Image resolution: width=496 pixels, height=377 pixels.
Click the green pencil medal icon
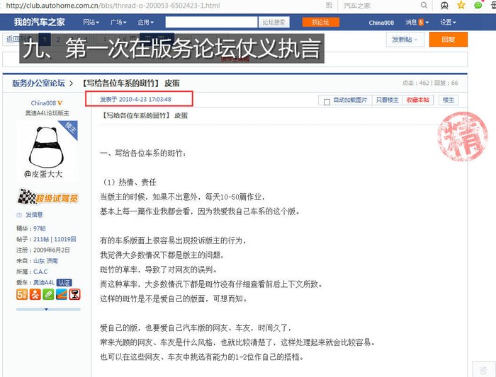48,294
